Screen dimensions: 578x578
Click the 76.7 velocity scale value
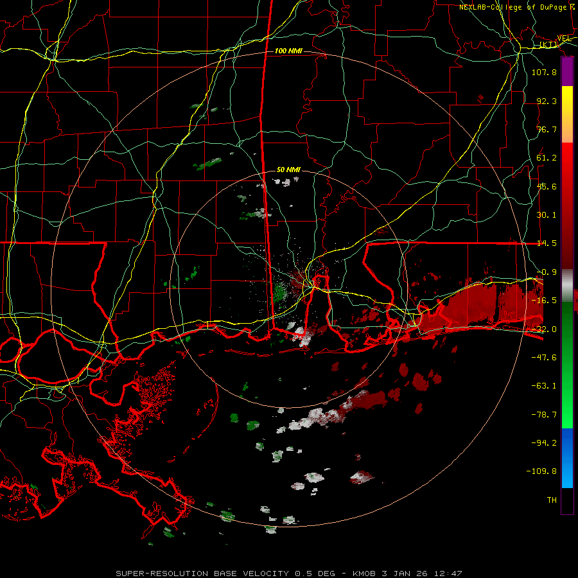(547, 129)
